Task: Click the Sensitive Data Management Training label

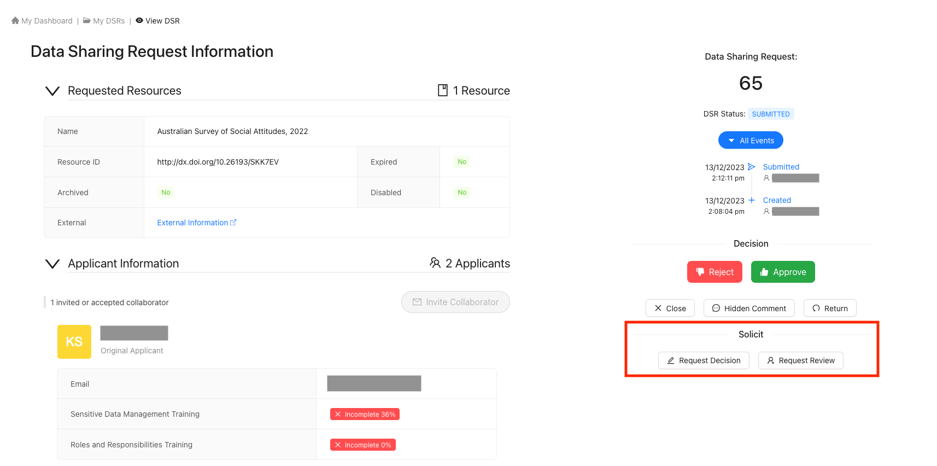Action: pos(135,414)
